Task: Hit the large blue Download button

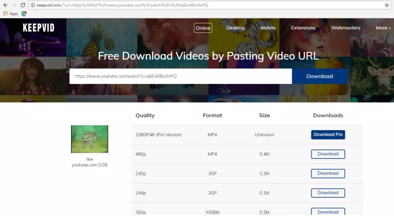Action: 320,76
